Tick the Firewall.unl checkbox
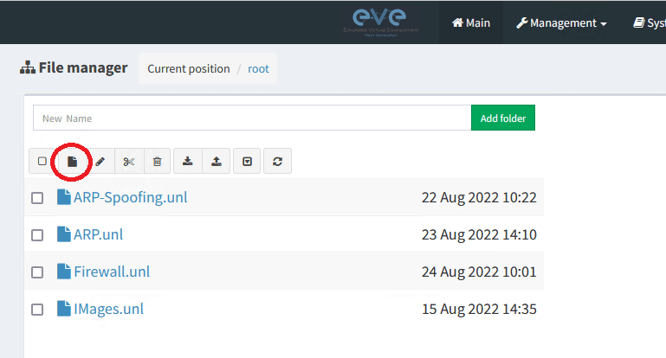 [37, 272]
